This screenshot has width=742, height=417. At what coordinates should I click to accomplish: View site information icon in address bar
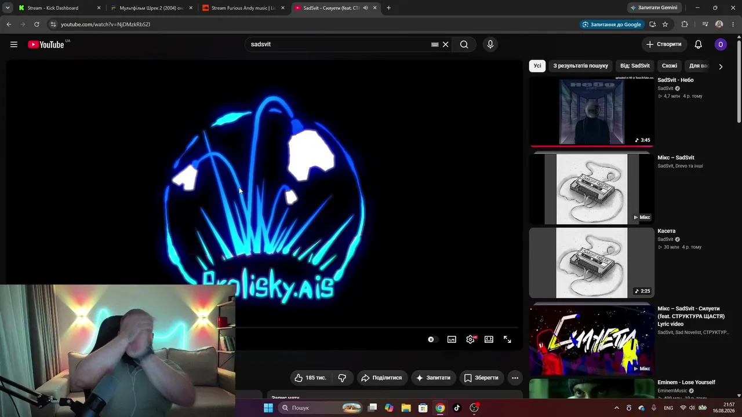pos(53,24)
